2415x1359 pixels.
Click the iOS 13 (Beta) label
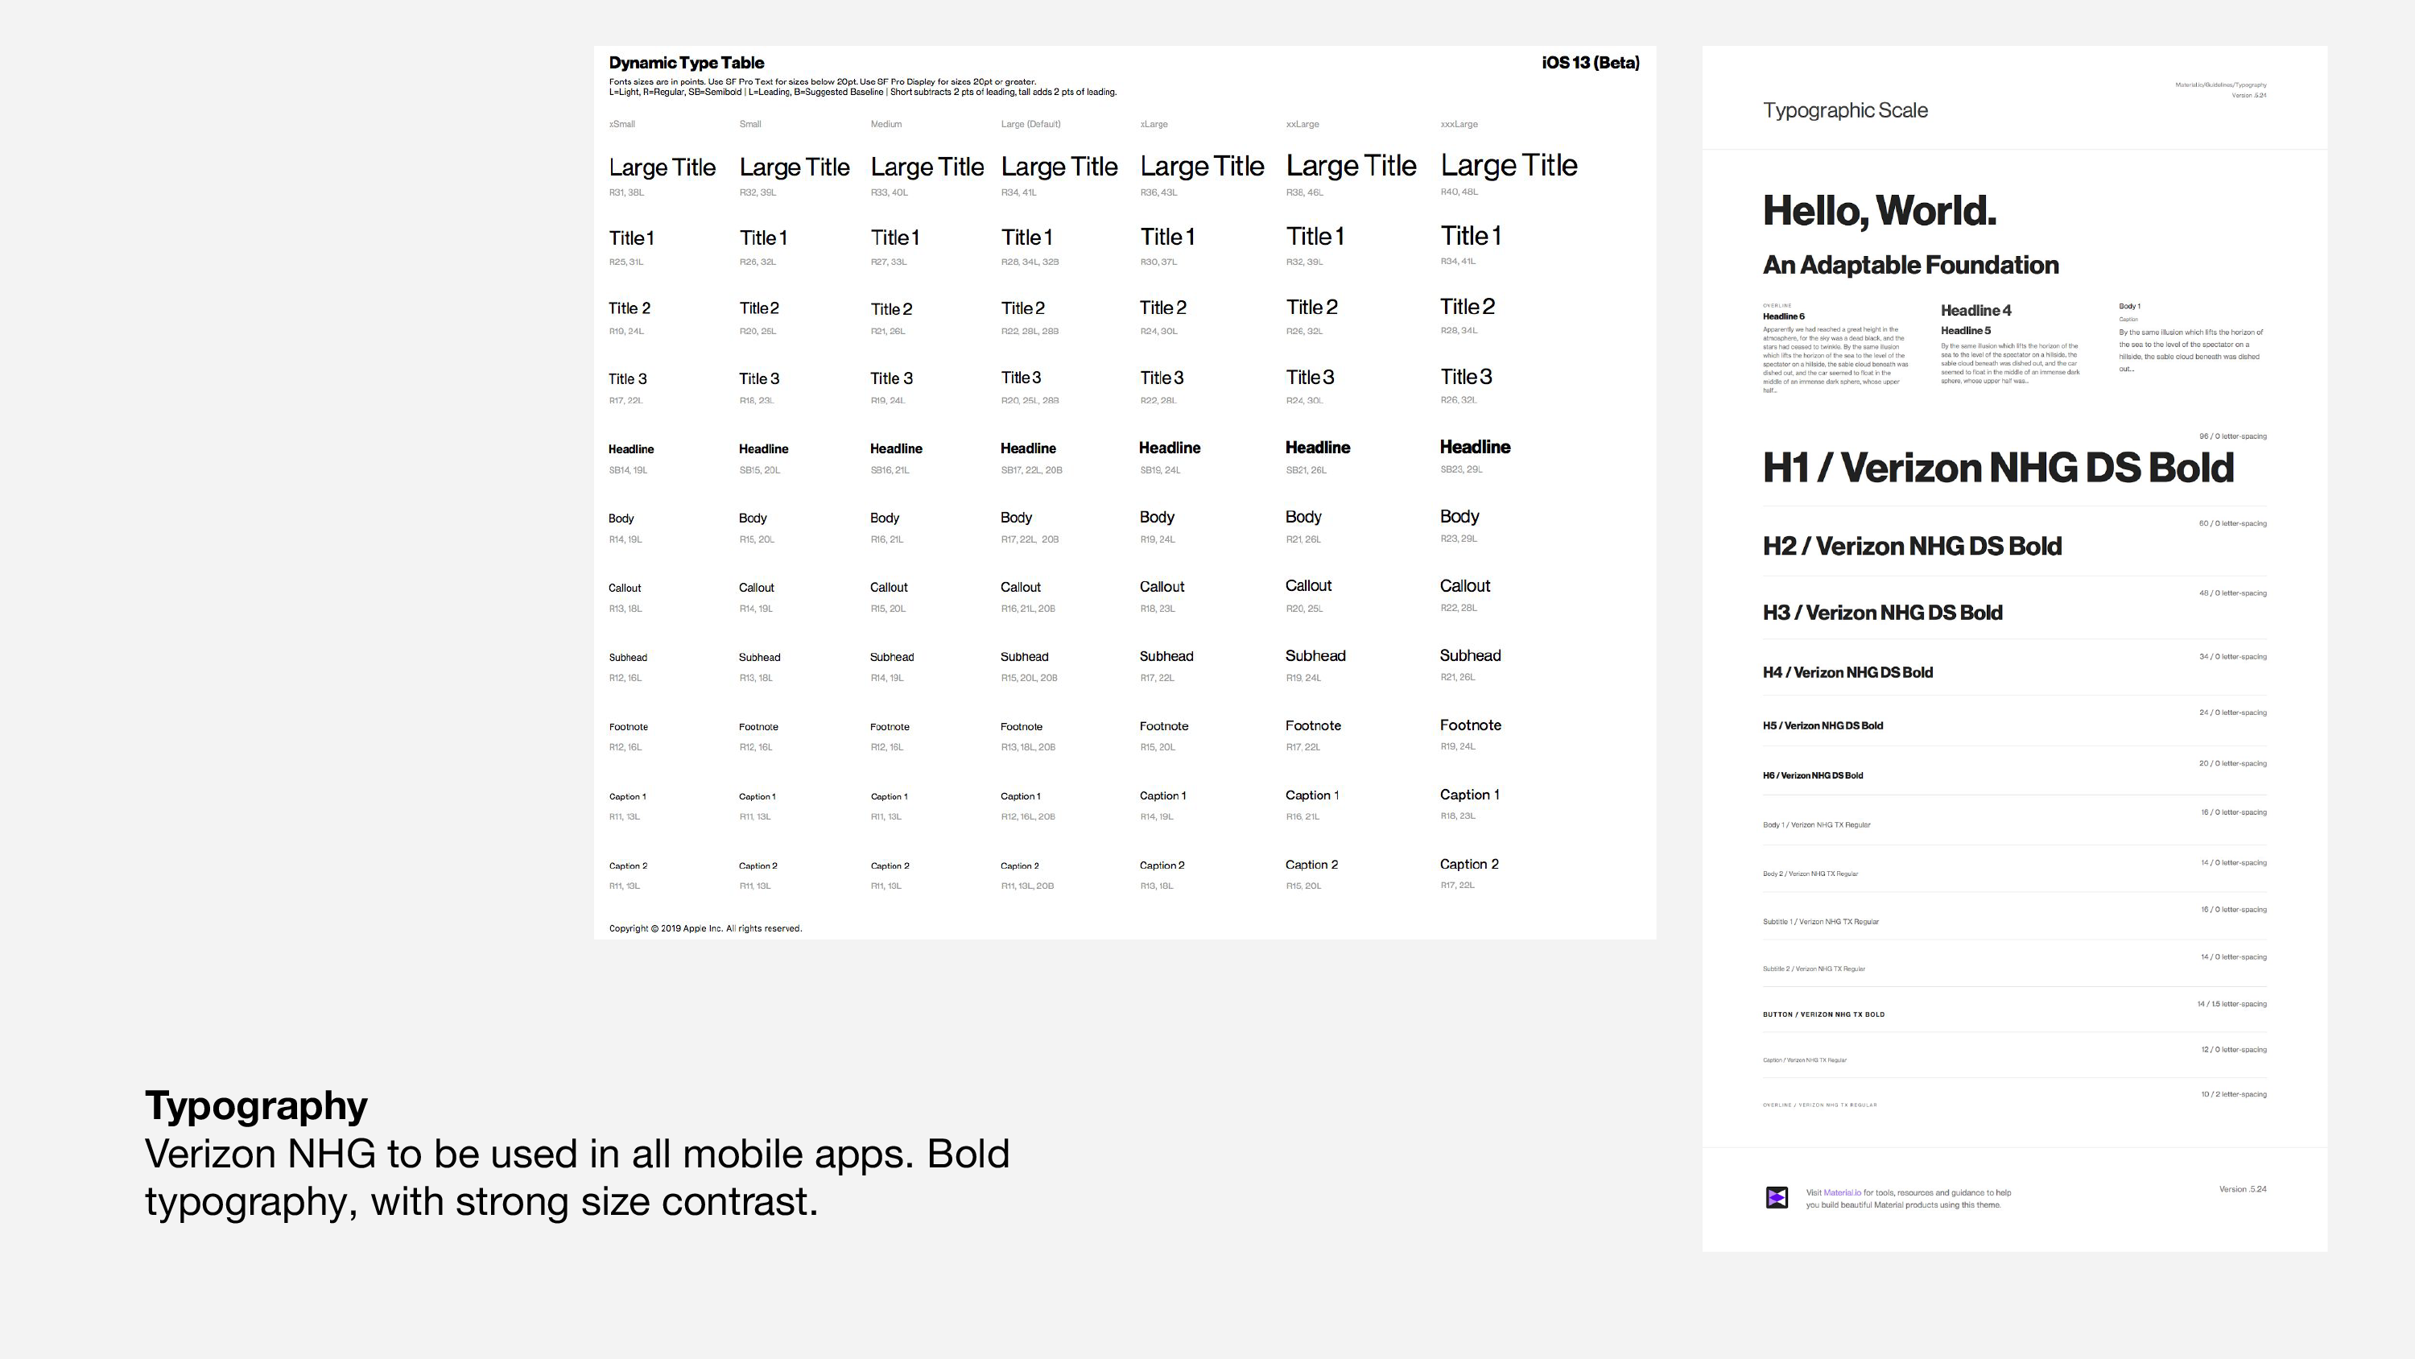pos(1590,63)
